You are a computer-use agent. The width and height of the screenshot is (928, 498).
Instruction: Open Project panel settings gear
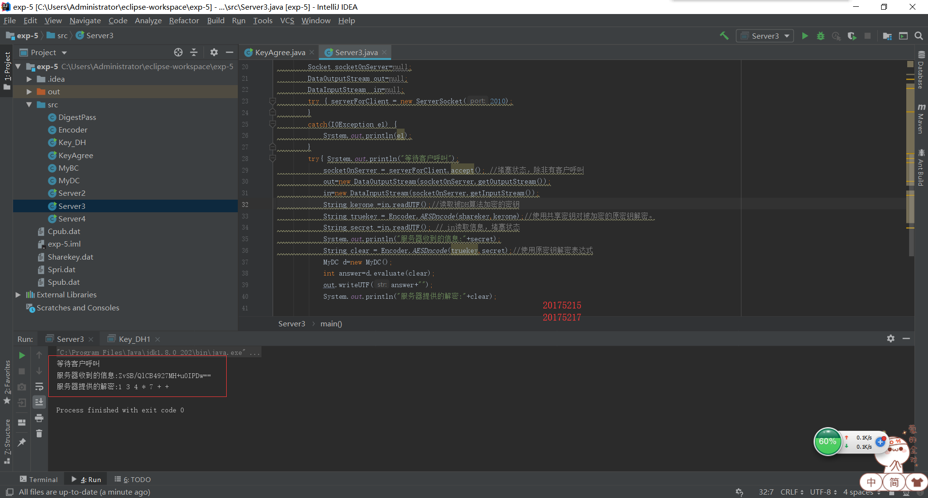point(214,52)
